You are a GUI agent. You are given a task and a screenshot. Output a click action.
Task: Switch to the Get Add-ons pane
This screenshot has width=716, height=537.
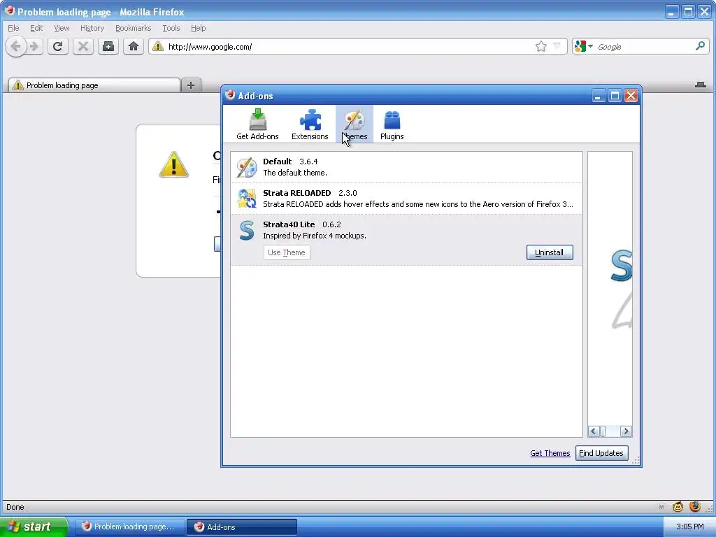(257, 124)
